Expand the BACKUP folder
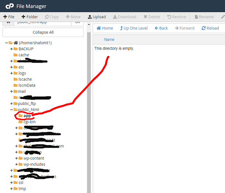Screen dimensions: 225x193 coord(12,49)
